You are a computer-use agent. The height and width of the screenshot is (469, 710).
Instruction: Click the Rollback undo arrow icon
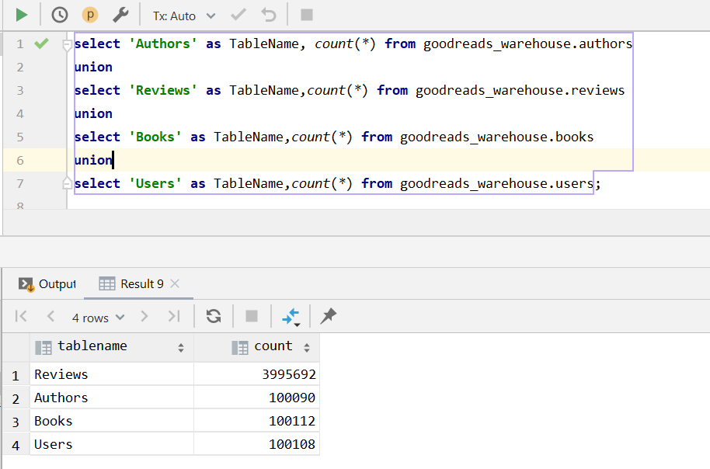click(269, 16)
